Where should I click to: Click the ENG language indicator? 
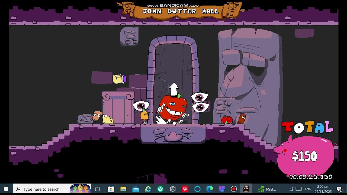tap(308, 189)
